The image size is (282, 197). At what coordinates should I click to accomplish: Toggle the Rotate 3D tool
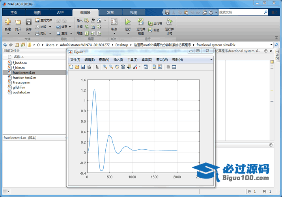tap(123, 67)
